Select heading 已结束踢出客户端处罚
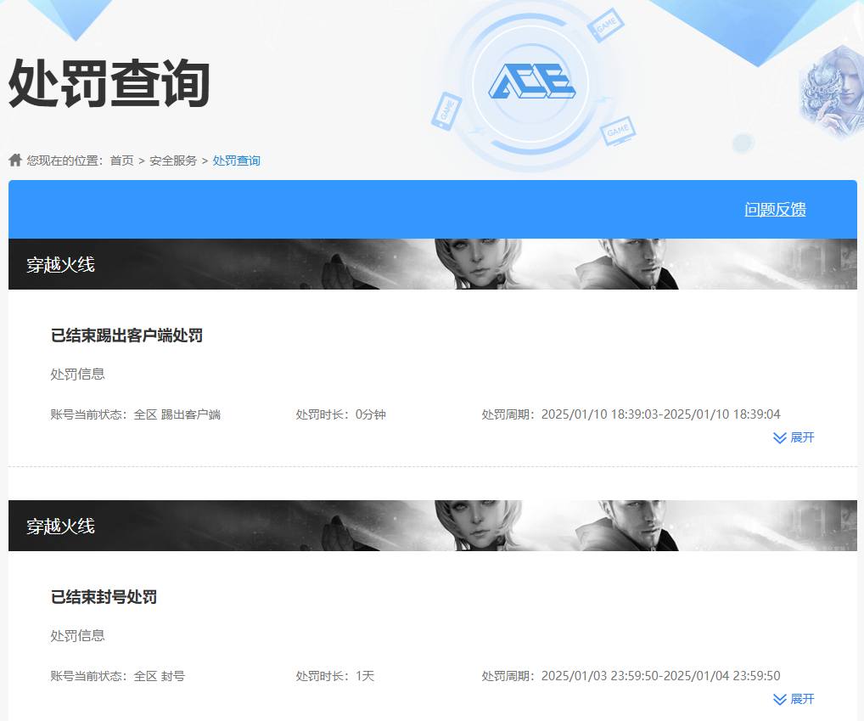The image size is (864, 721). 126,335
